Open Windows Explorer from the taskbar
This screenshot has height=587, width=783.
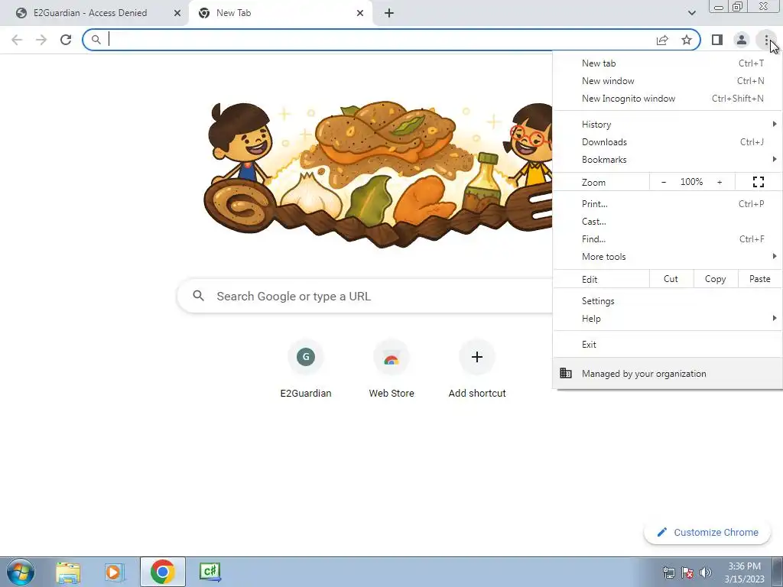[68, 572]
